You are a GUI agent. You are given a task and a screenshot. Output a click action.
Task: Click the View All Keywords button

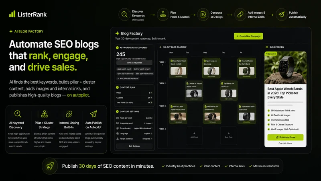pyautogui.click(x=134, y=63)
